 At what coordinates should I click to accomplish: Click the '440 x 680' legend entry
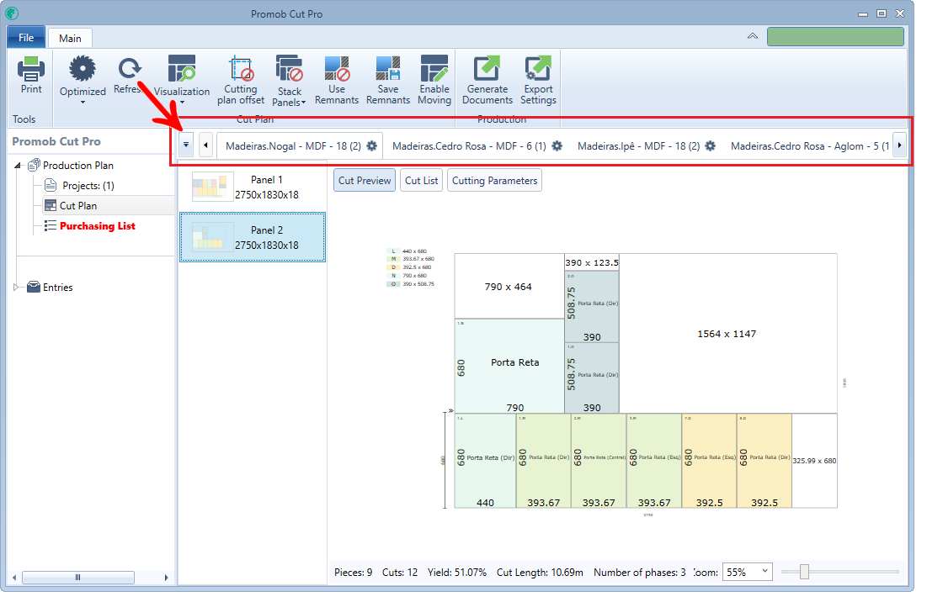(x=408, y=251)
